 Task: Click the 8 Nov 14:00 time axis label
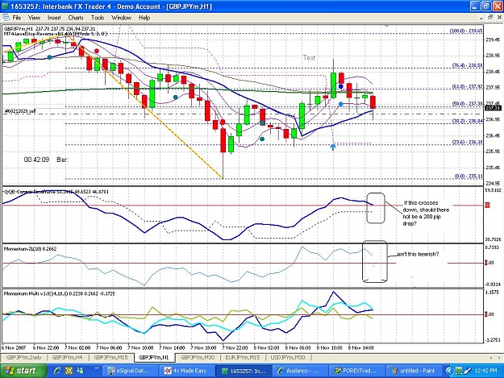pyautogui.click(x=361, y=348)
